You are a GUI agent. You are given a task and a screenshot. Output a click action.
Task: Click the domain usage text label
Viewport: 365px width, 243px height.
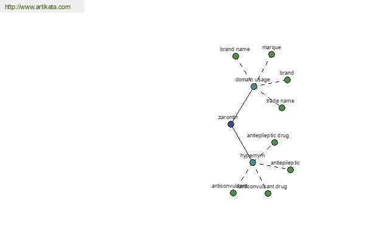pos(252,80)
